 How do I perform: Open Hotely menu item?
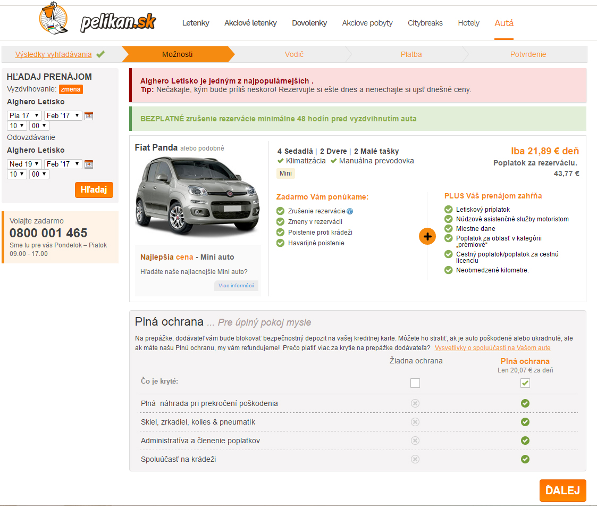[x=469, y=23]
